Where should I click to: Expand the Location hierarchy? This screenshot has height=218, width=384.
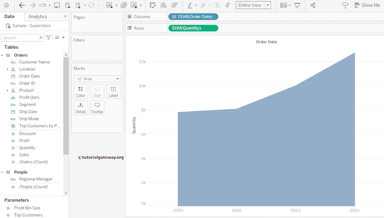pyautogui.click(x=7, y=69)
